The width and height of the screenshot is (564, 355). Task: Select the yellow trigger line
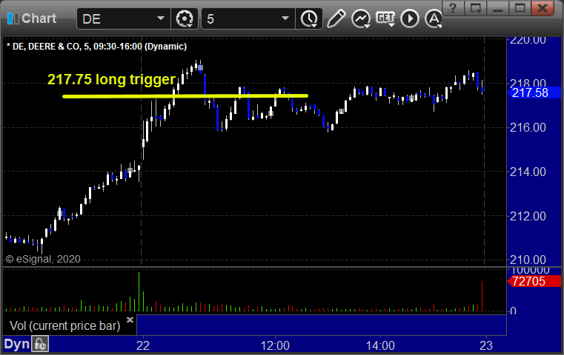[185, 96]
